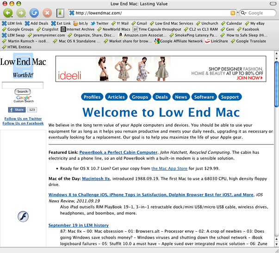
Task: Open September 19 in LEM history link
Action: tap(79, 225)
